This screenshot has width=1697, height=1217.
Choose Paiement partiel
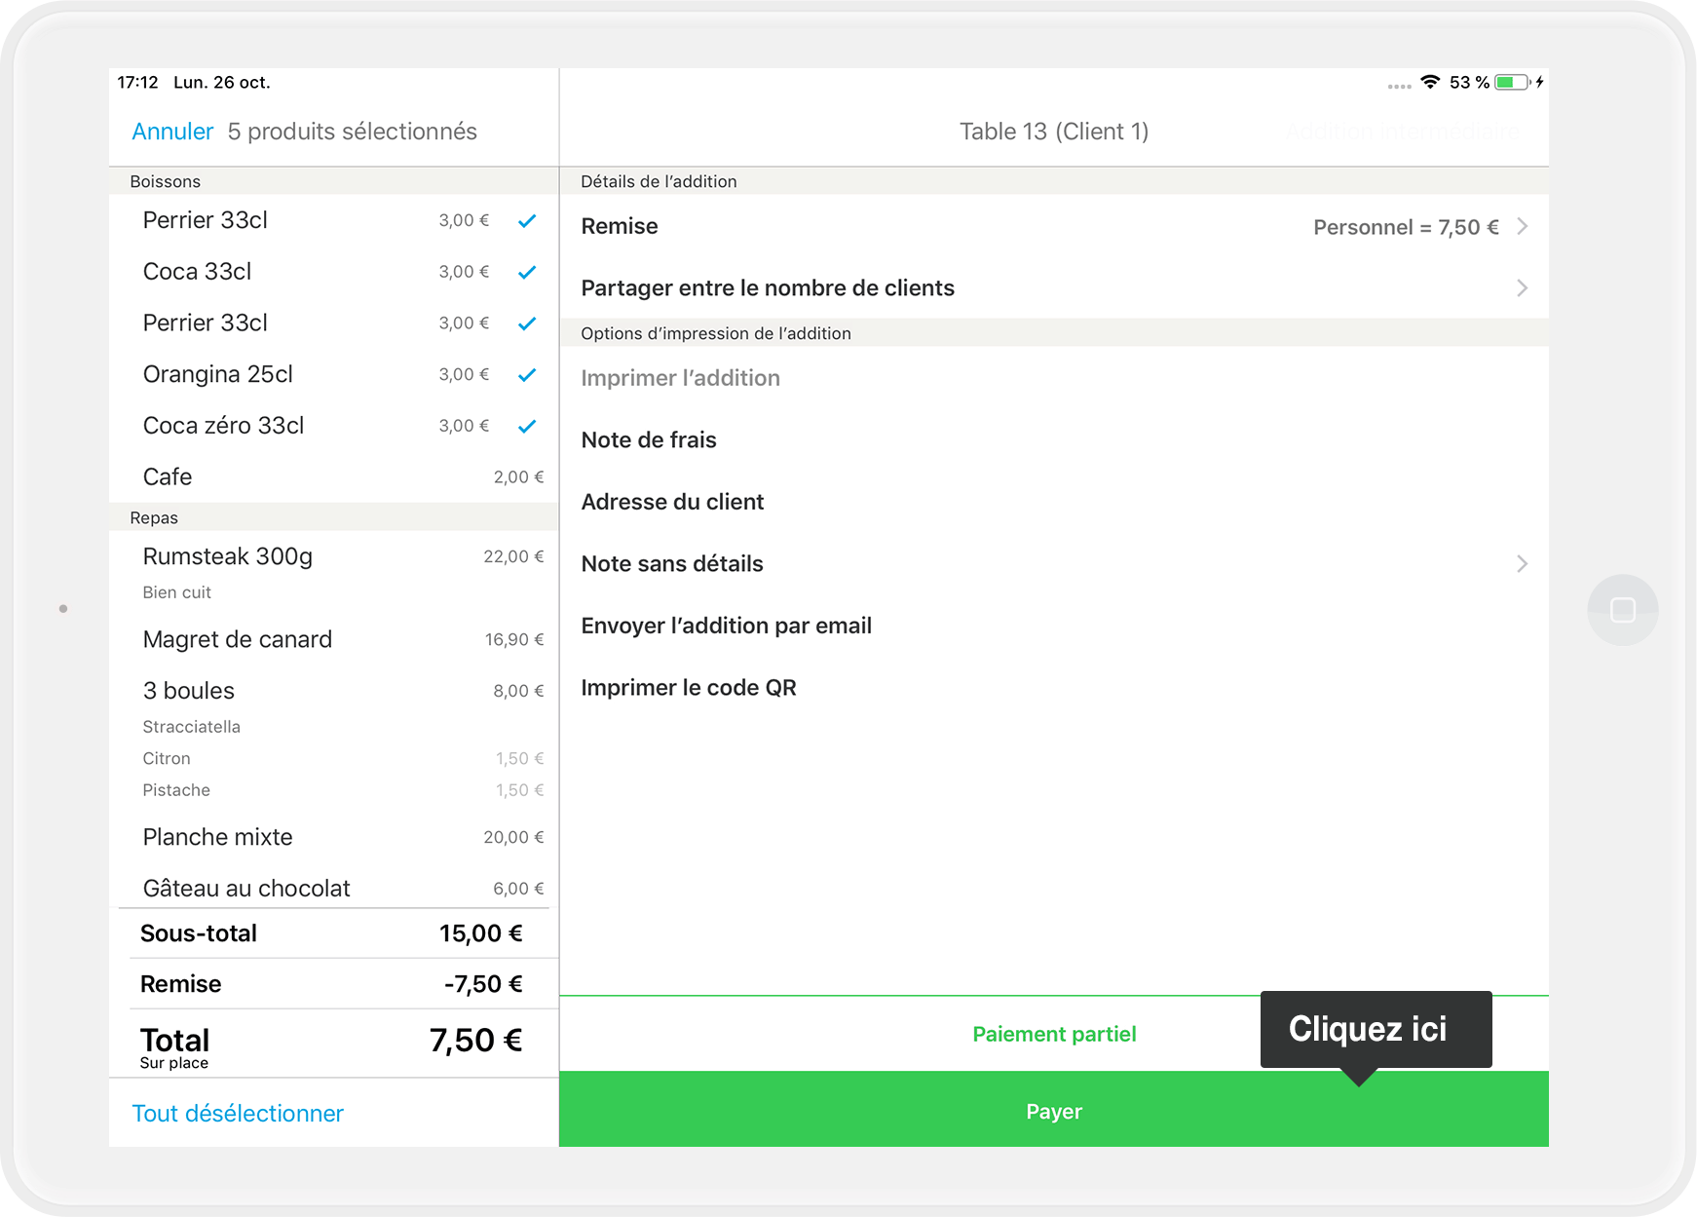tap(1054, 1034)
